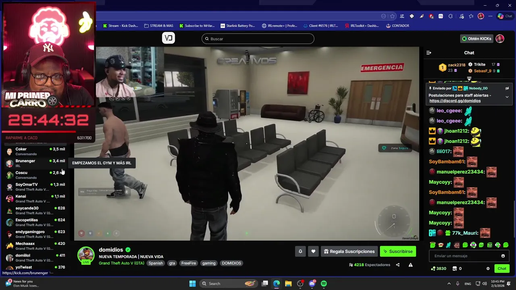The height and width of the screenshot is (290, 516).
Task: Open the Stream - Kick Dashboard bookmark
Action: 121,26
